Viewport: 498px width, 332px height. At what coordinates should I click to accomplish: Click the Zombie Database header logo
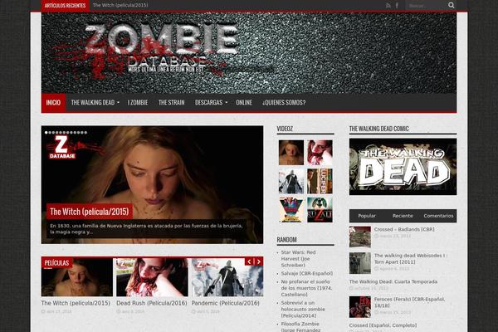coord(146,51)
